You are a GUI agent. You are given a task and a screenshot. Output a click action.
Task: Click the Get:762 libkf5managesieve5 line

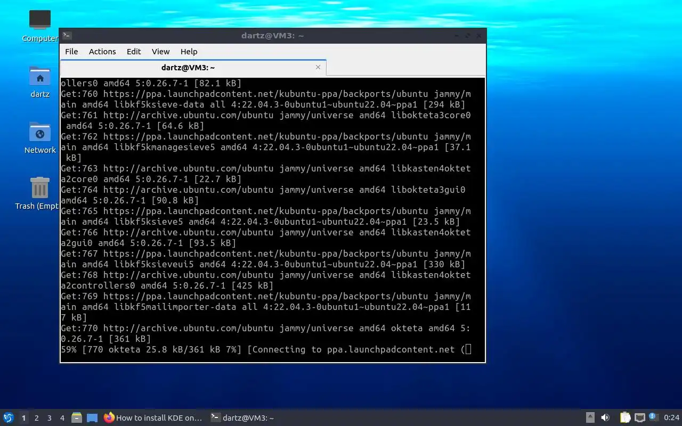(x=265, y=147)
